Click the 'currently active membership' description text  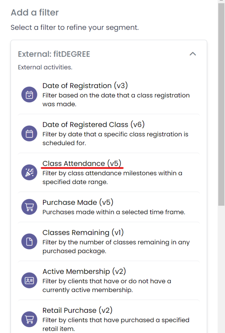[87, 290]
